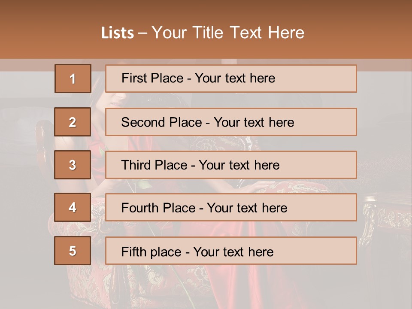Select the number 5 box
Screen dimensions: 412x309
pos(73,251)
